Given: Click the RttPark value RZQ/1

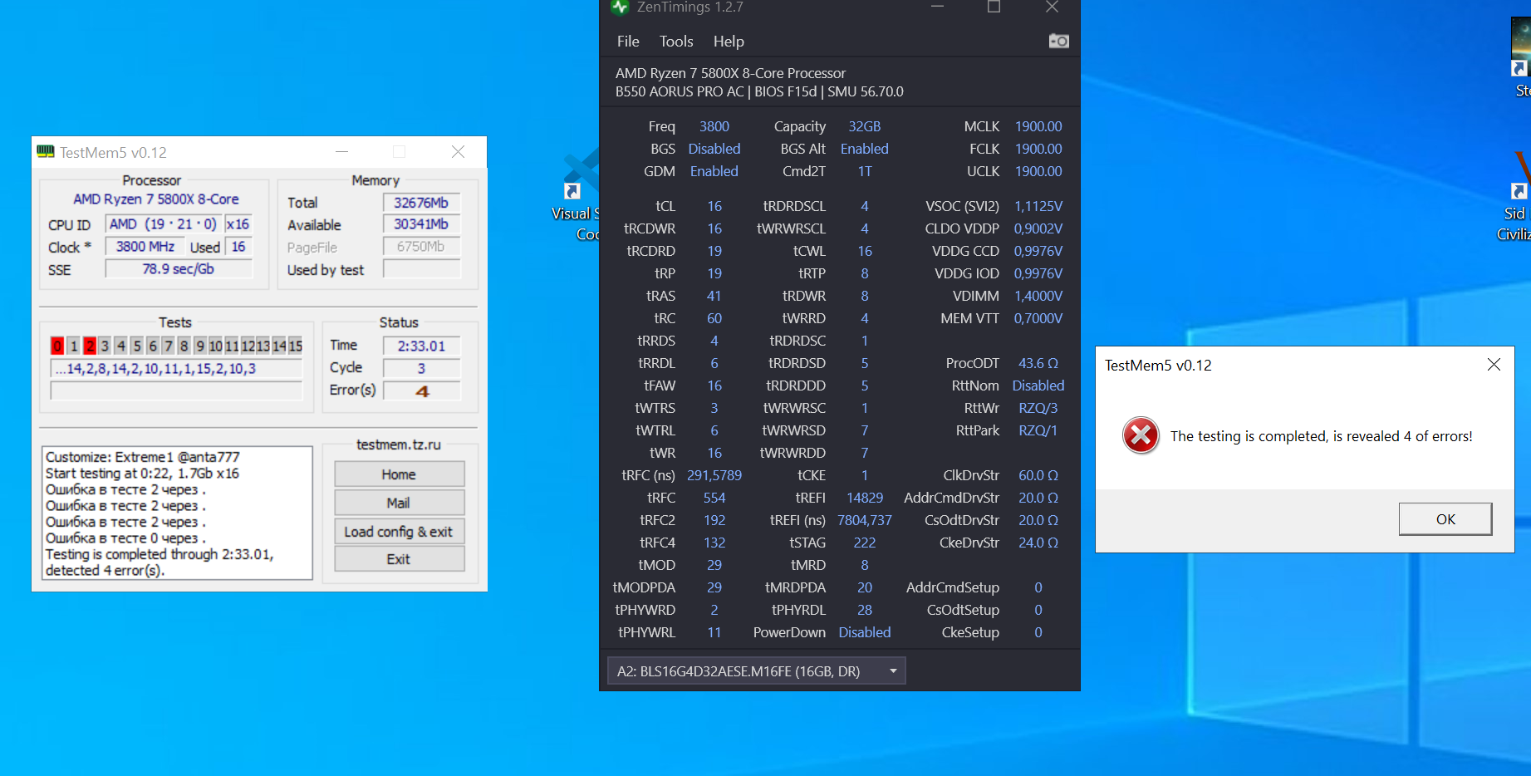Looking at the screenshot, I should 1038,430.
